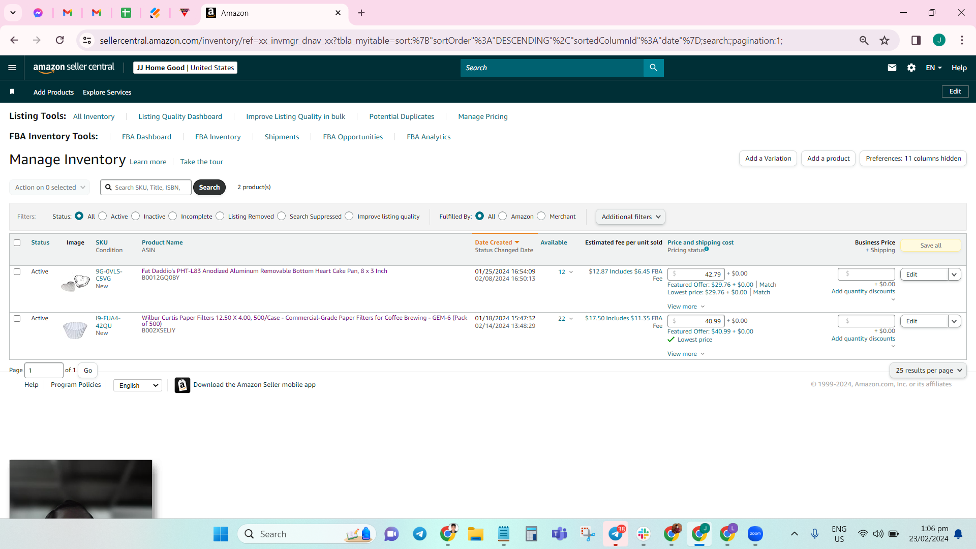Open Calculator from the taskbar

point(531,534)
